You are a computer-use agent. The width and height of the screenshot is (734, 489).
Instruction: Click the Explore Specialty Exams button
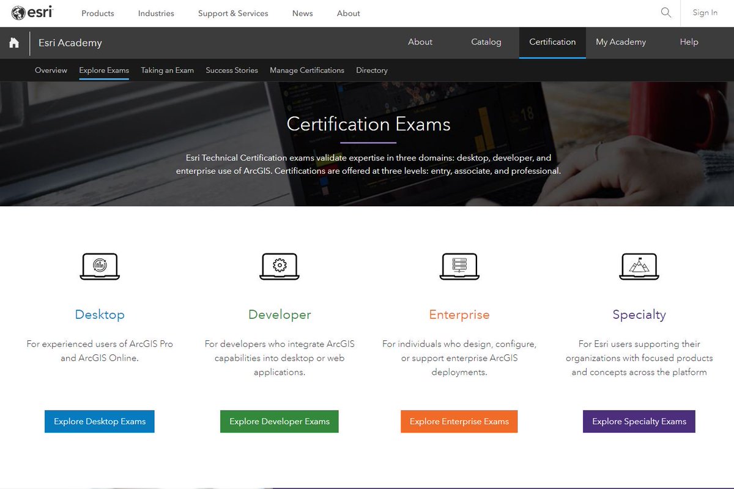point(639,422)
